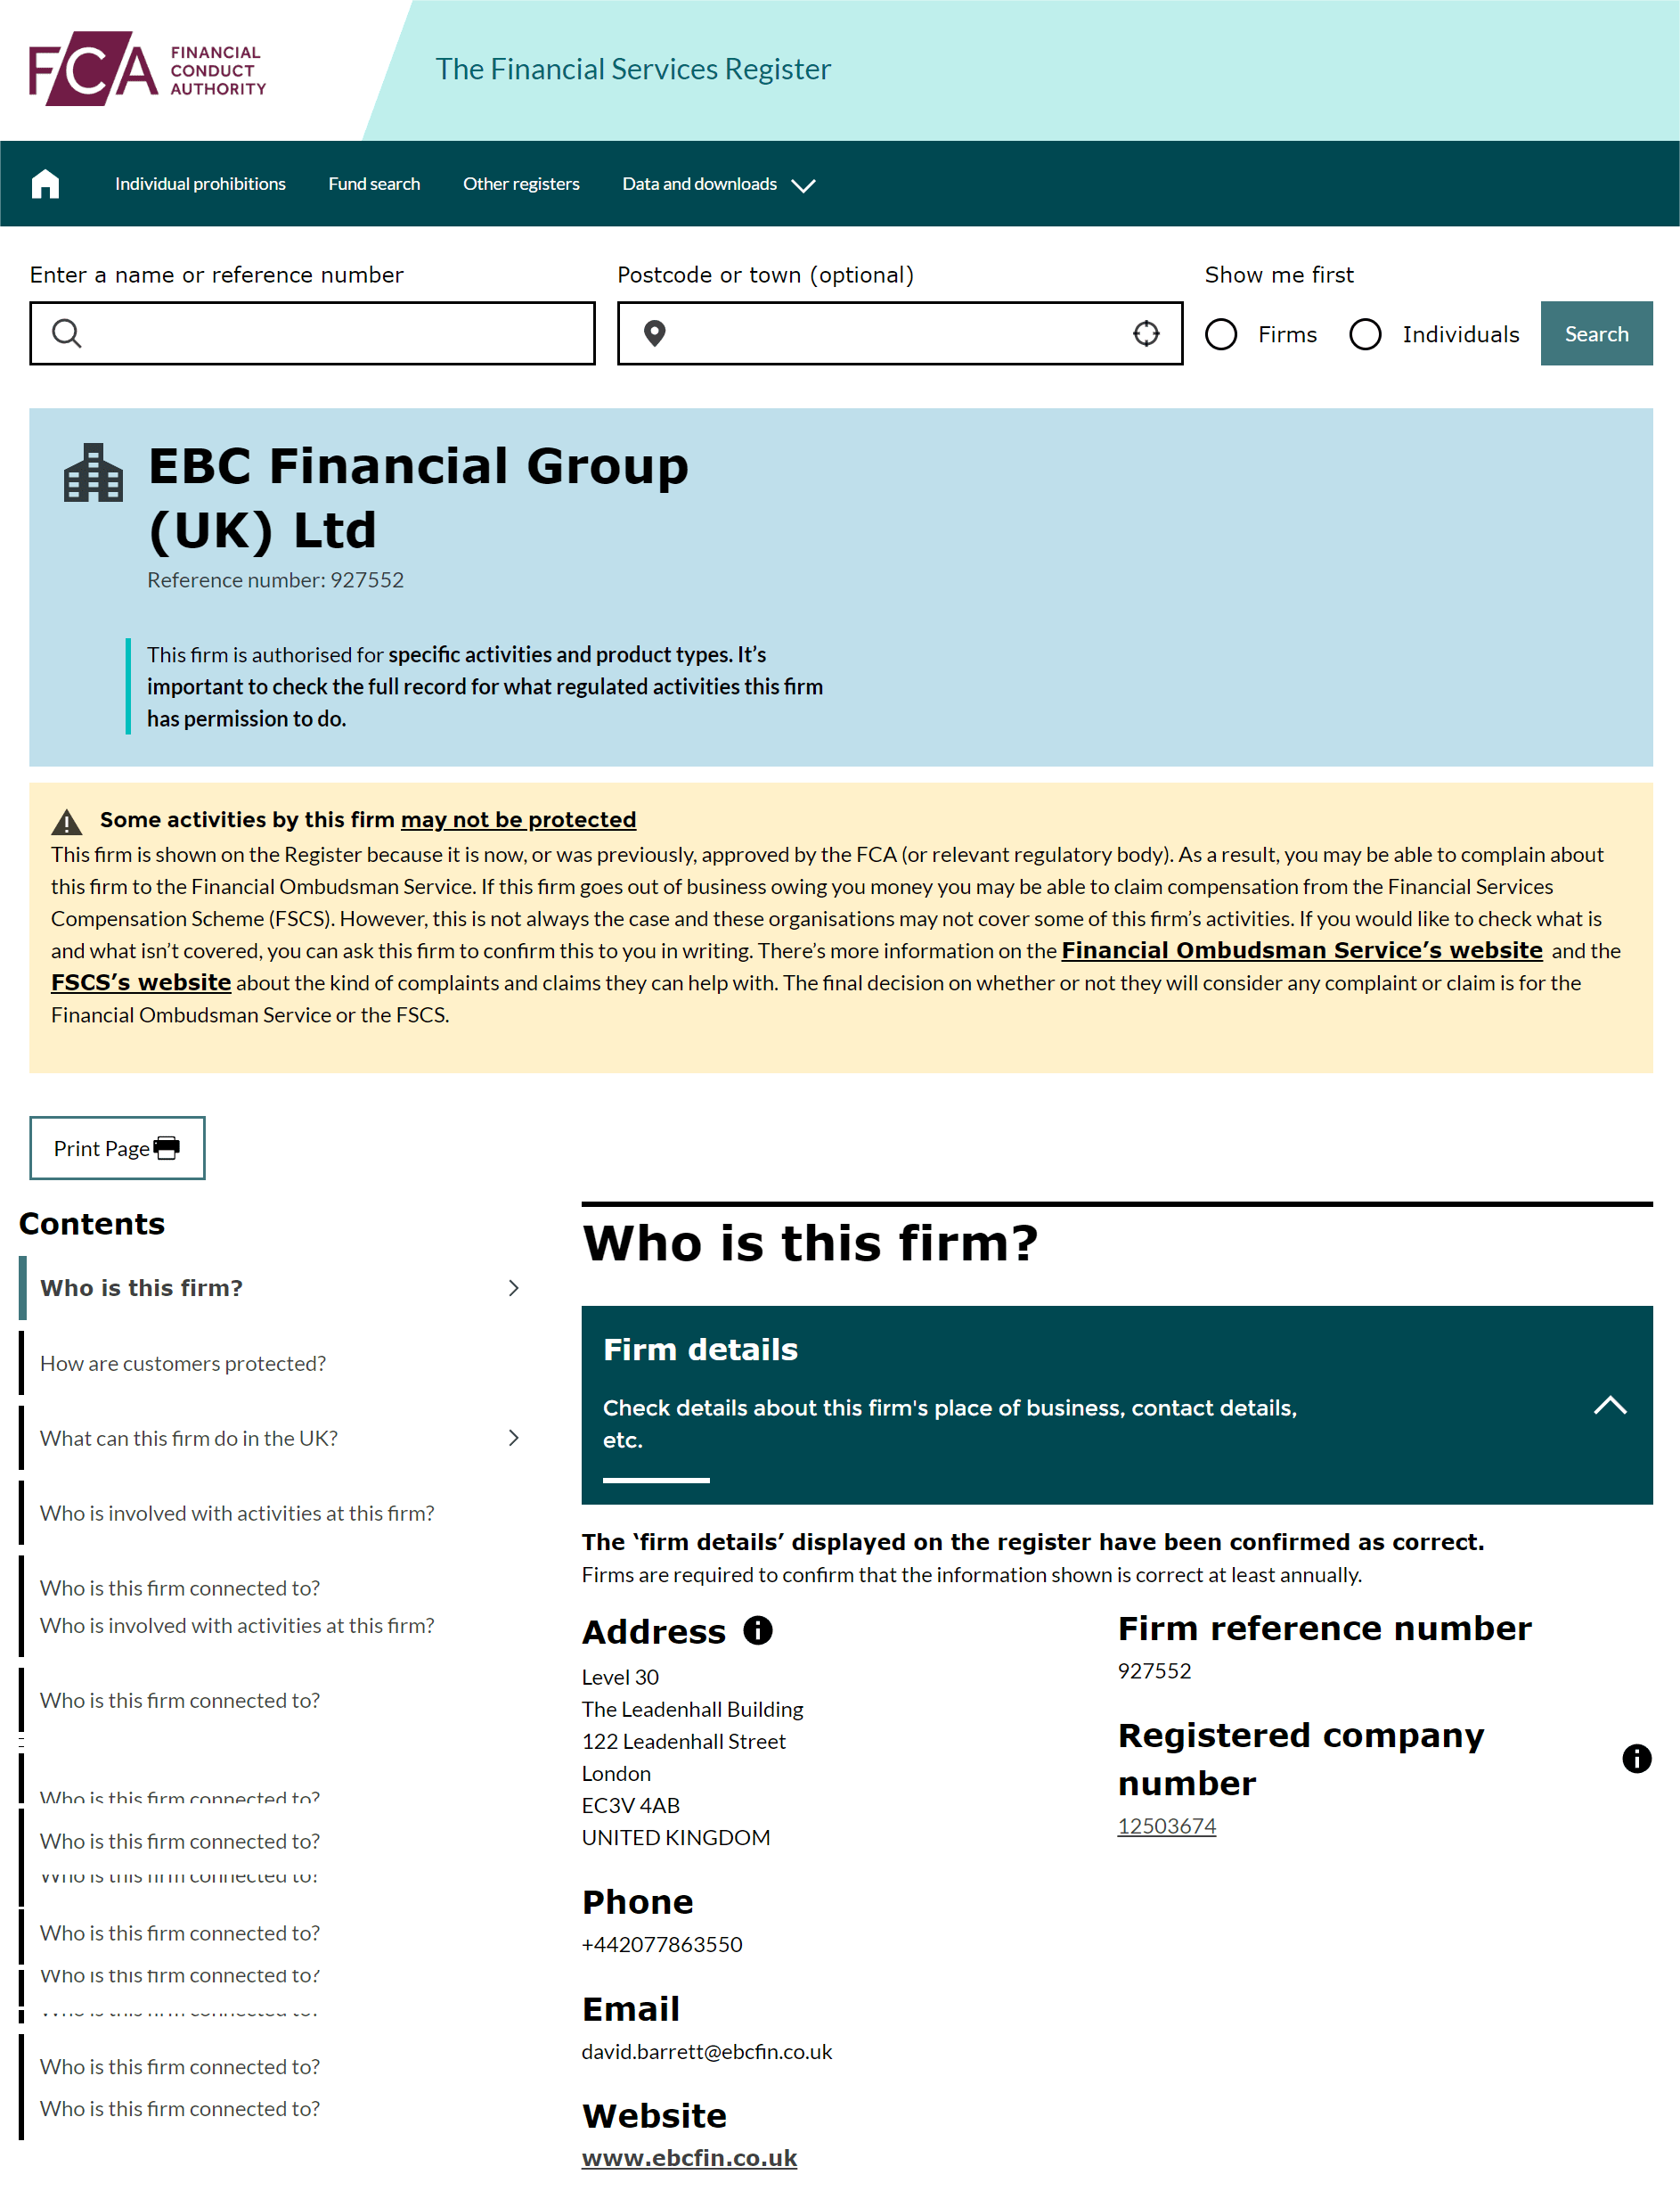Click the printer icon

(x=167, y=1147)
